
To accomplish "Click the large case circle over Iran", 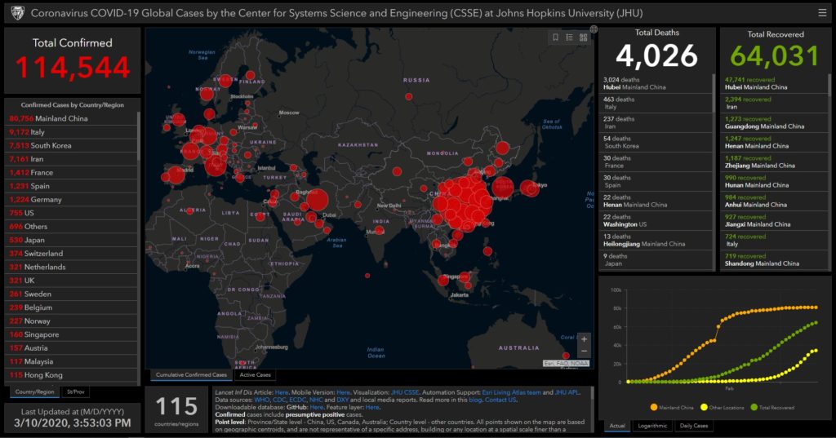I will tap(318, 201).
